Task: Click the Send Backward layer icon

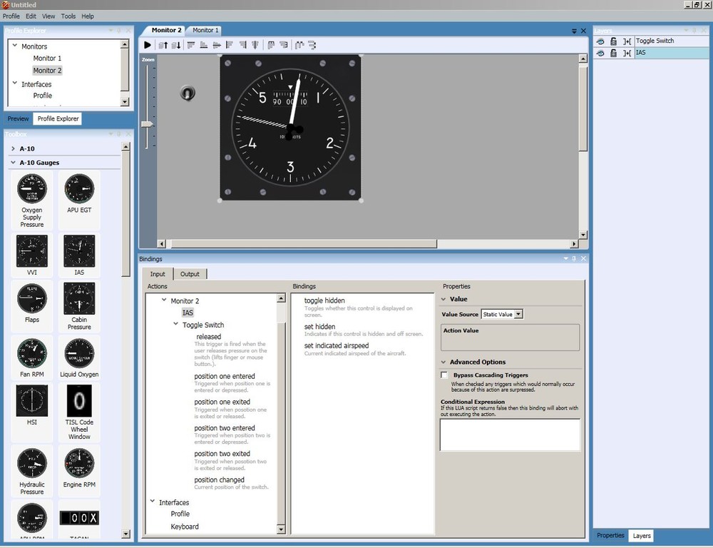Action: click(177, 45)
